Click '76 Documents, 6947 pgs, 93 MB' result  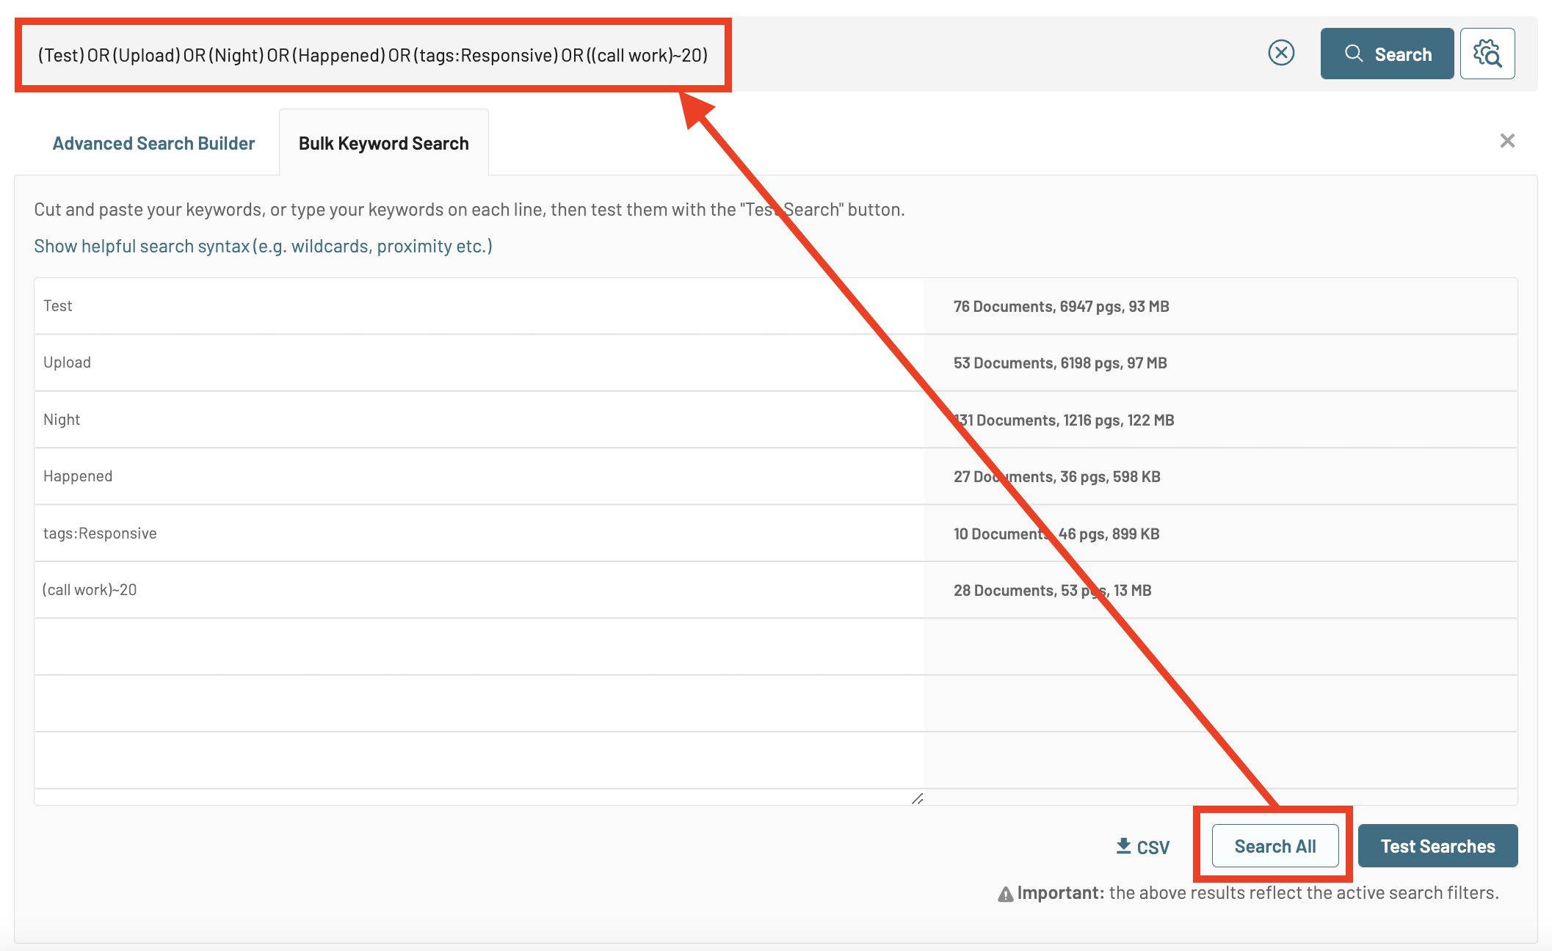tap(1061, 307)
